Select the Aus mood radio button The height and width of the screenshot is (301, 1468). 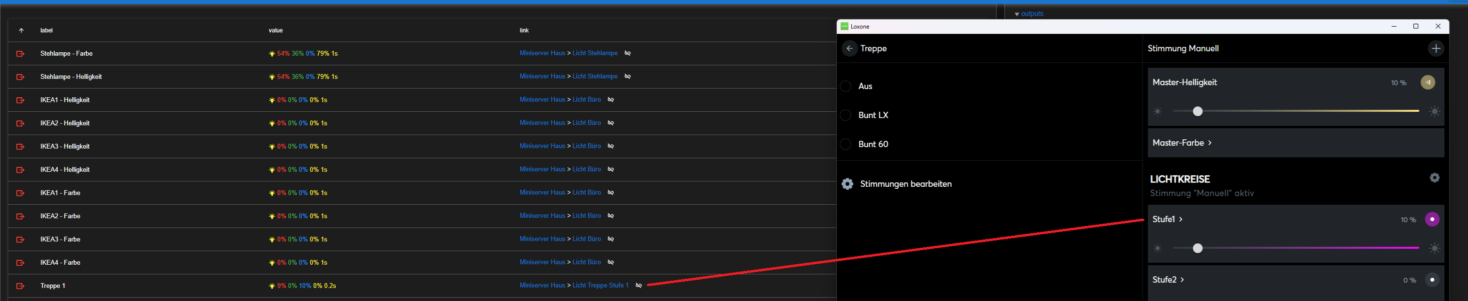846,86
